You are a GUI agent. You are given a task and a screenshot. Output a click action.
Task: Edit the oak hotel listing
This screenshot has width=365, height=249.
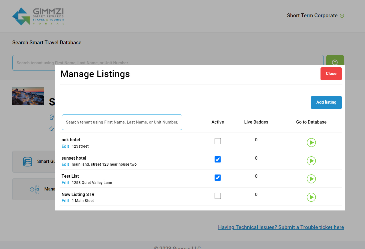[65, 146]
